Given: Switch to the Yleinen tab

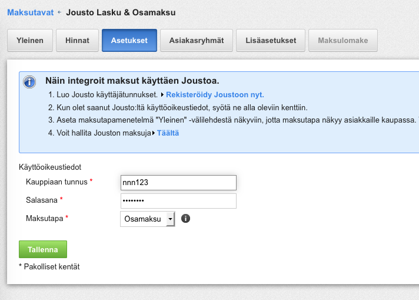Looking at the screenshot, I should coord(30,41).
